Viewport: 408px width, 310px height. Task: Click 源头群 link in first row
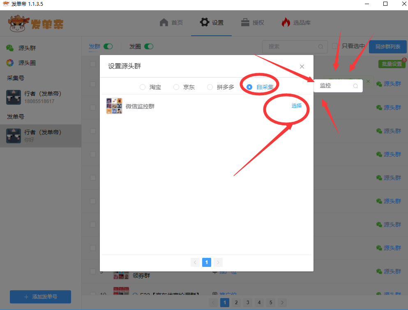coord(392,84)
